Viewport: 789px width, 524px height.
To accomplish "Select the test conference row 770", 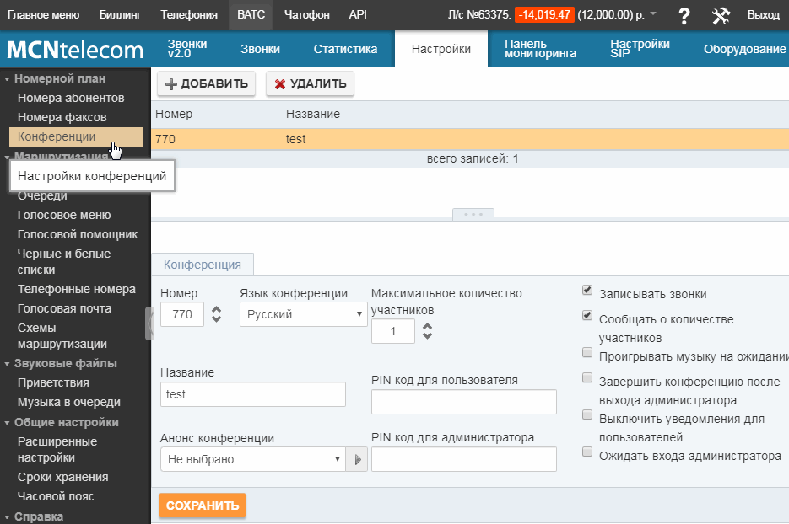I will (338, 139).
